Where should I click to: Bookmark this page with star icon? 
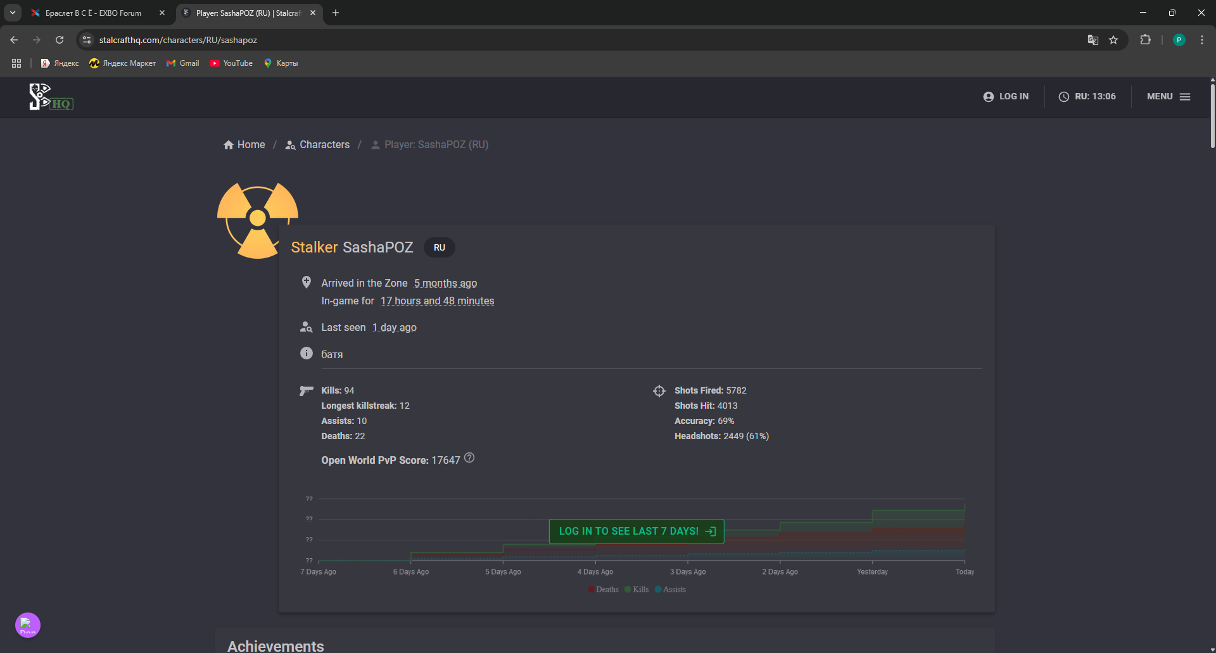click(1113, 40)
